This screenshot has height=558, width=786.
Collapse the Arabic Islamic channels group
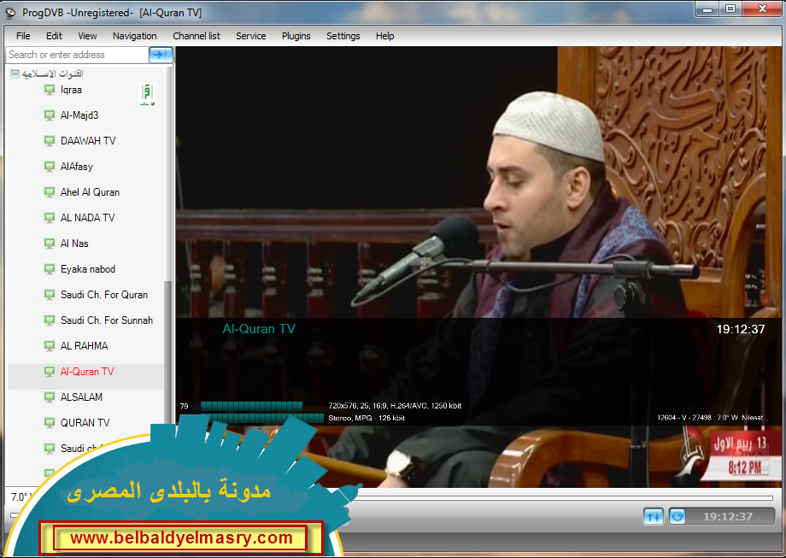15,74
